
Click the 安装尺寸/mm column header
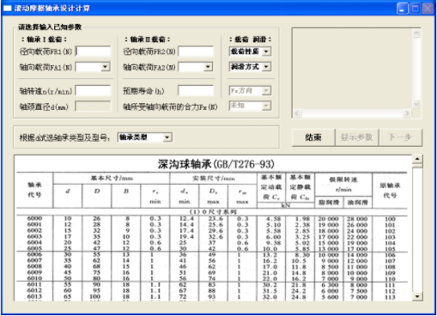pos(214,179)
